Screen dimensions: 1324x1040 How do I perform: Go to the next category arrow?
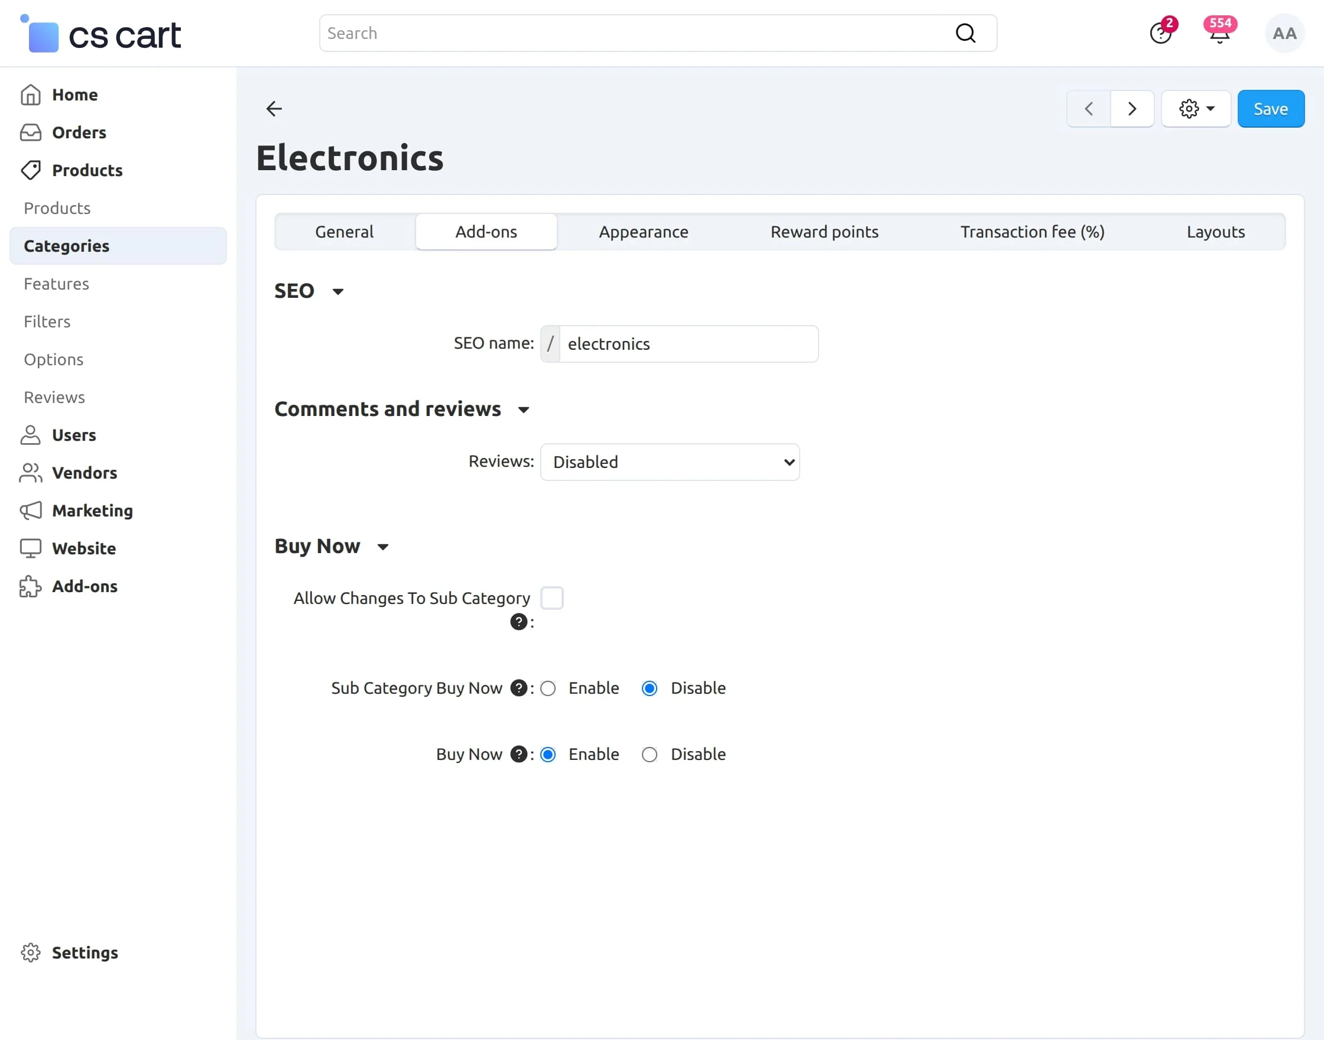[1131, 108]
